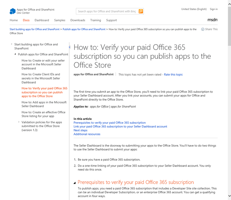Jump to the Additional resources section
Viewport: 231px width, 200px height.
pyautogui.click(x=87, y=134)
